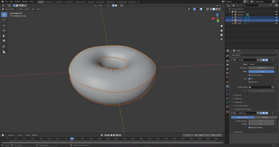The height and width of the screenshot is (147, 279).
Task: Expand the Output Vertex Groups section
Action: pyautogui.click(x=243, y=109)
